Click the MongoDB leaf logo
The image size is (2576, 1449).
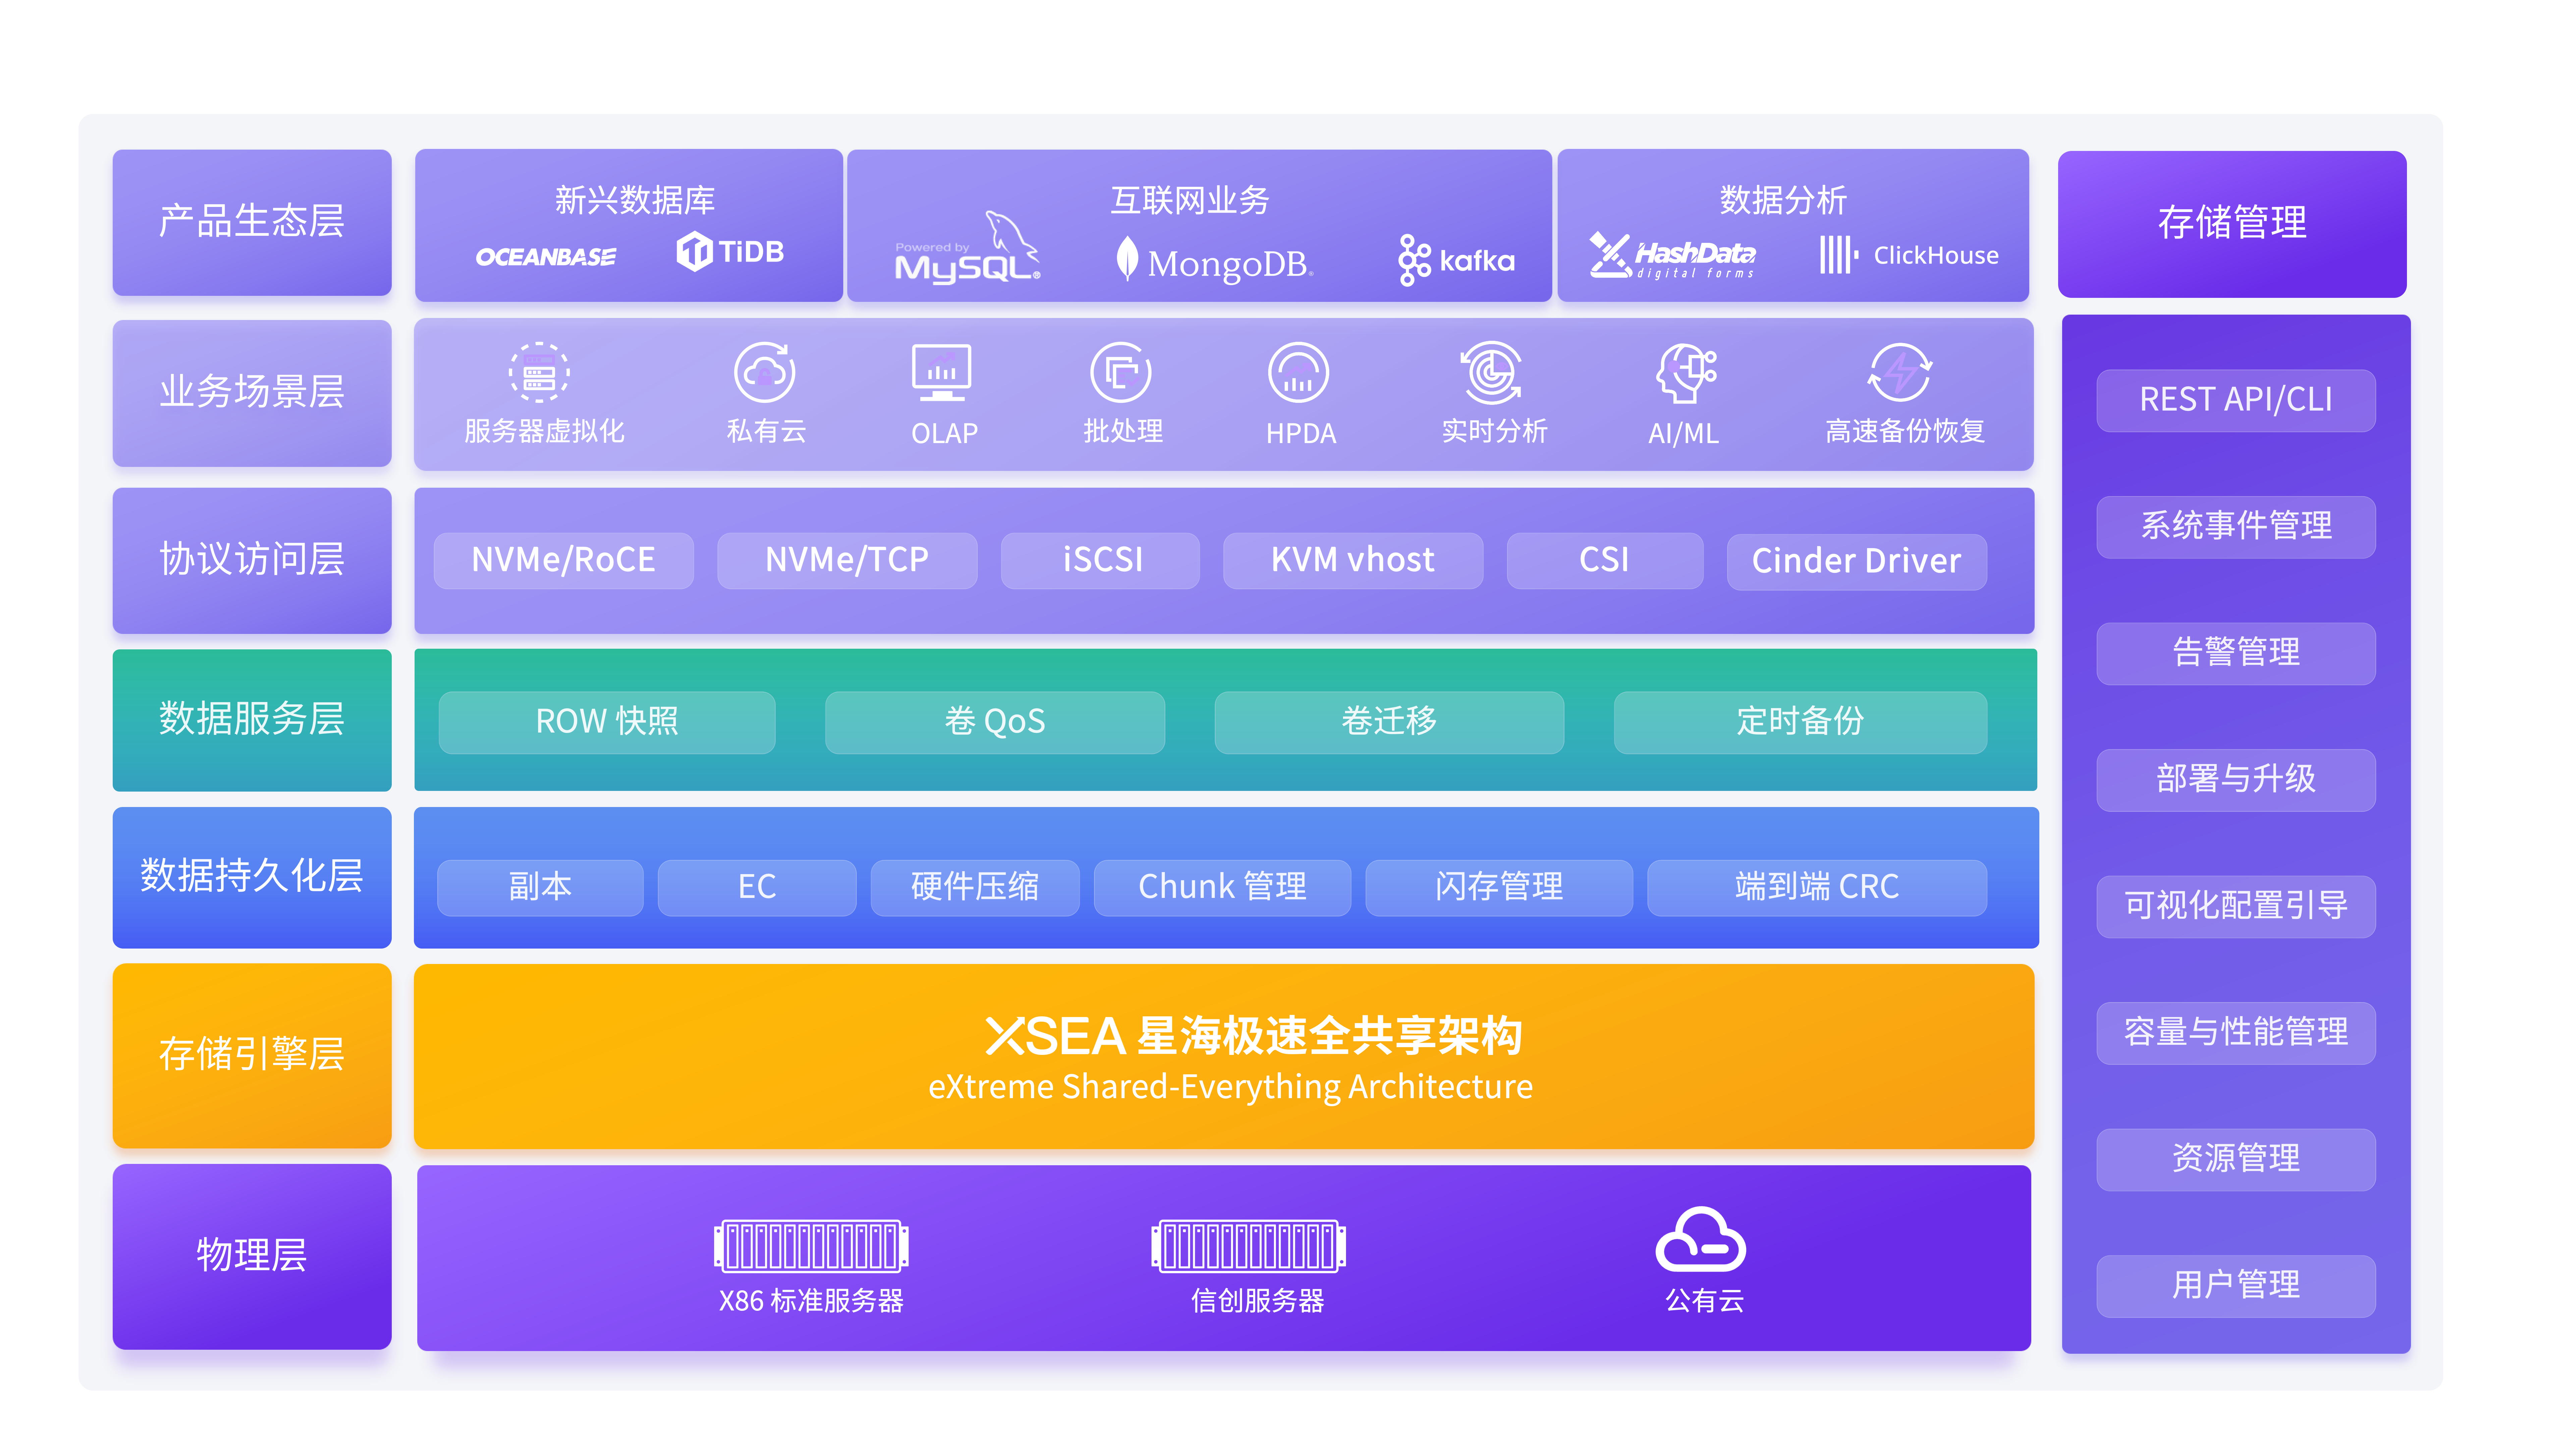coord(1214,260)
